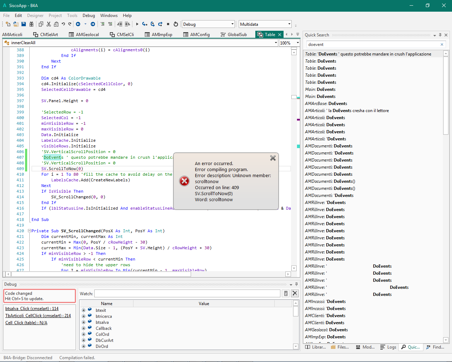Screen dimensions: 452x362
Task: Open the back navigation history arrow
Action: click(85, 24)
